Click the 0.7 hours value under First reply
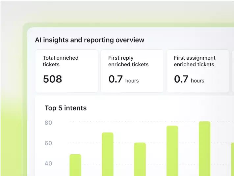234x176 pixels. click(123, 79)
